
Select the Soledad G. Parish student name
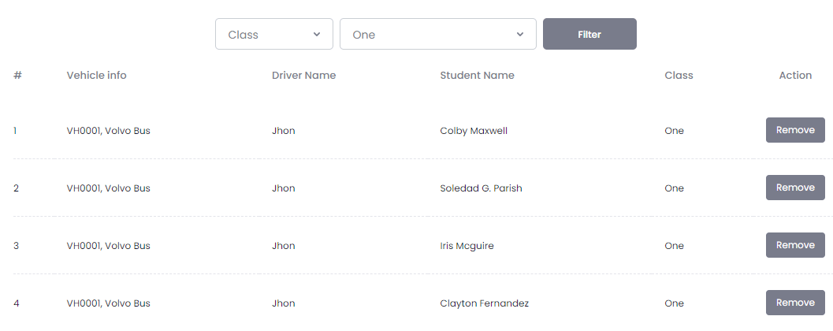point(481,188)
